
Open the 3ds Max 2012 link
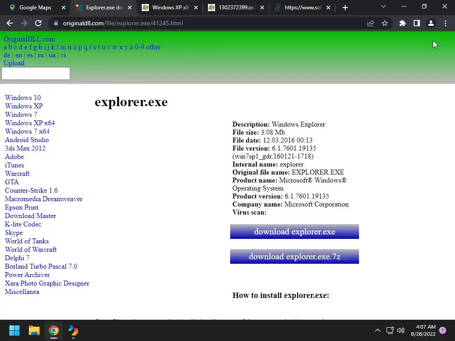click(x=25, y=148)
